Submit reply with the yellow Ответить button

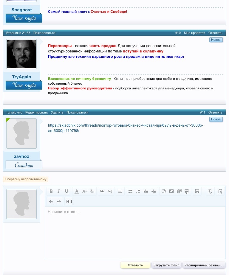tap(135, 265)
